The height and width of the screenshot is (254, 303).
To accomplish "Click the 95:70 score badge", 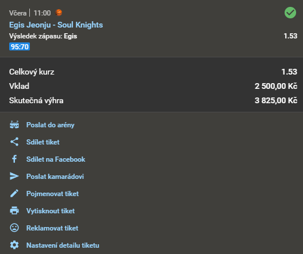I will pos(20,46).
